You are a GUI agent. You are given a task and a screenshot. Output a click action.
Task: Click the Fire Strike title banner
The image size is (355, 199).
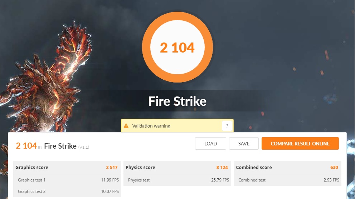click(177, 101)
